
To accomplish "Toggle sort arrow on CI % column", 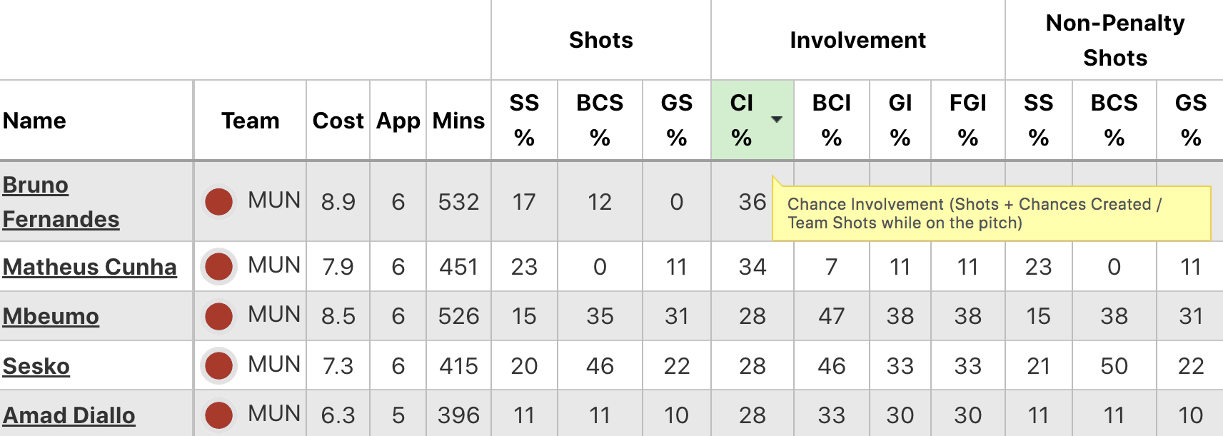I will point(777,119).
